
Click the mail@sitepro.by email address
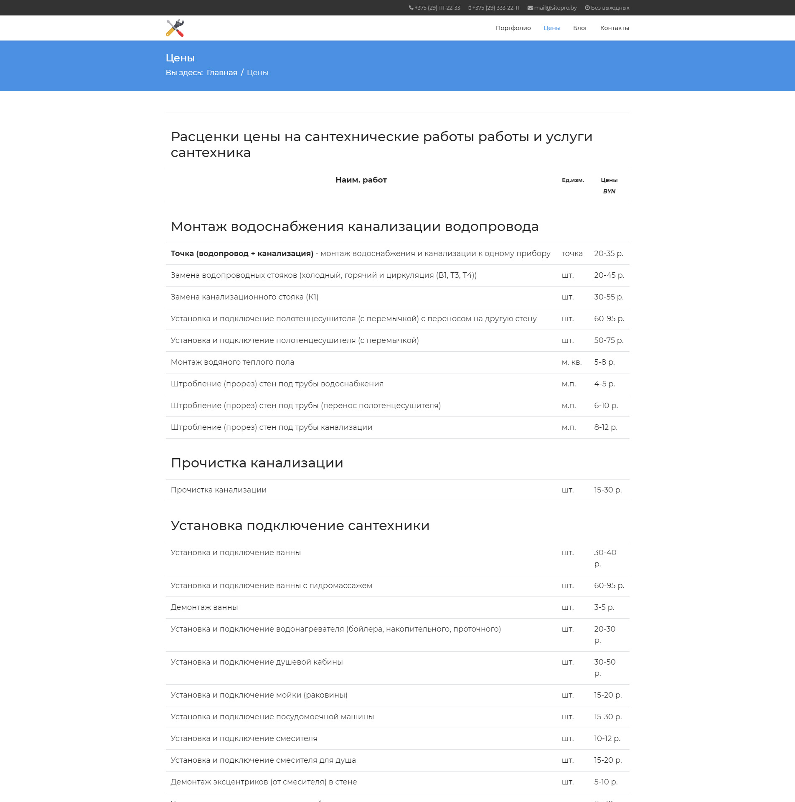tap(555, 8)
